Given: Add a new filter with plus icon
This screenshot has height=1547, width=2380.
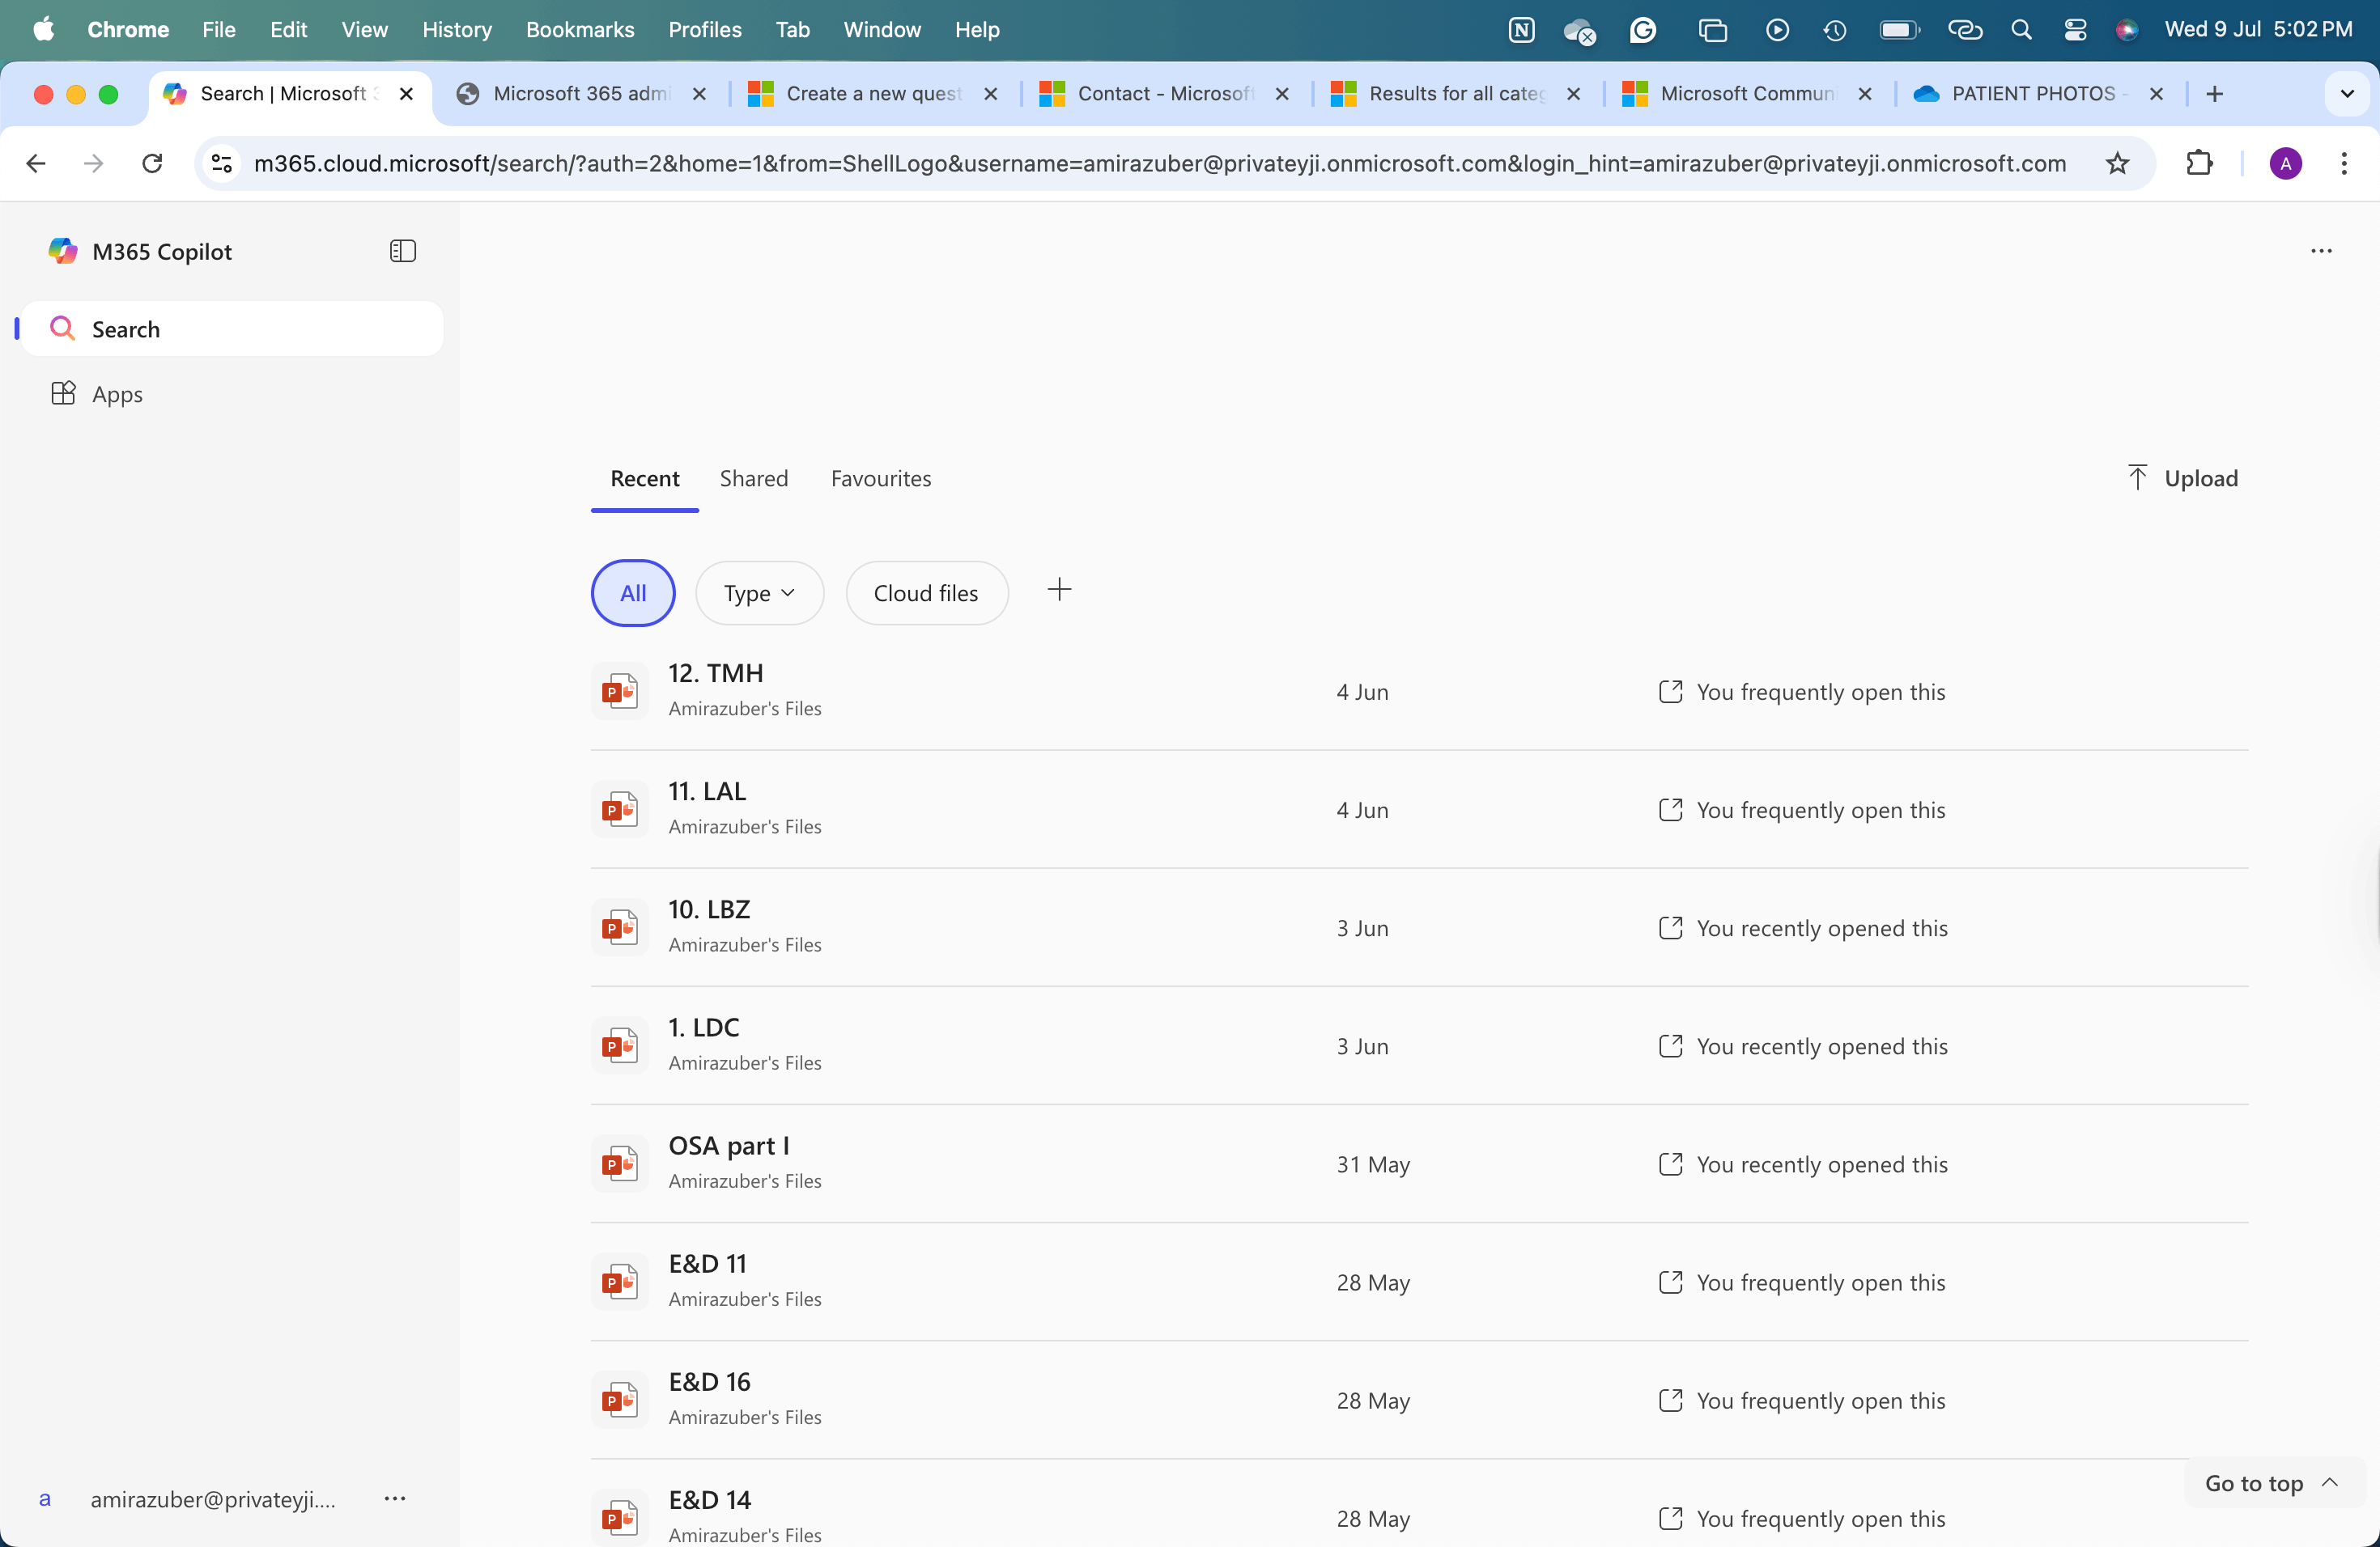Looking at the screenshot, I should [1059, 591].
